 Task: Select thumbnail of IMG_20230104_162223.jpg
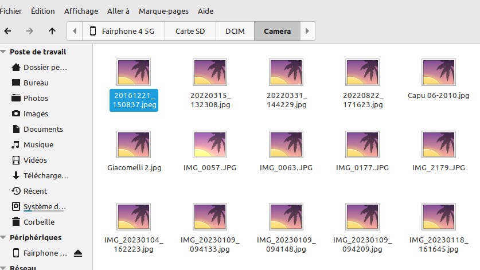tap(134, 217)
